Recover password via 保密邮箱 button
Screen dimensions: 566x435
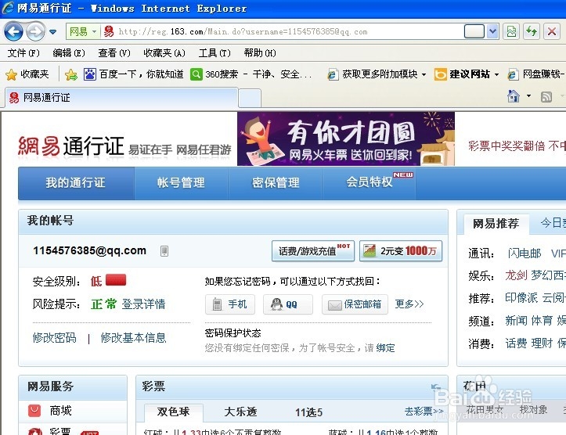click(355, 304)
